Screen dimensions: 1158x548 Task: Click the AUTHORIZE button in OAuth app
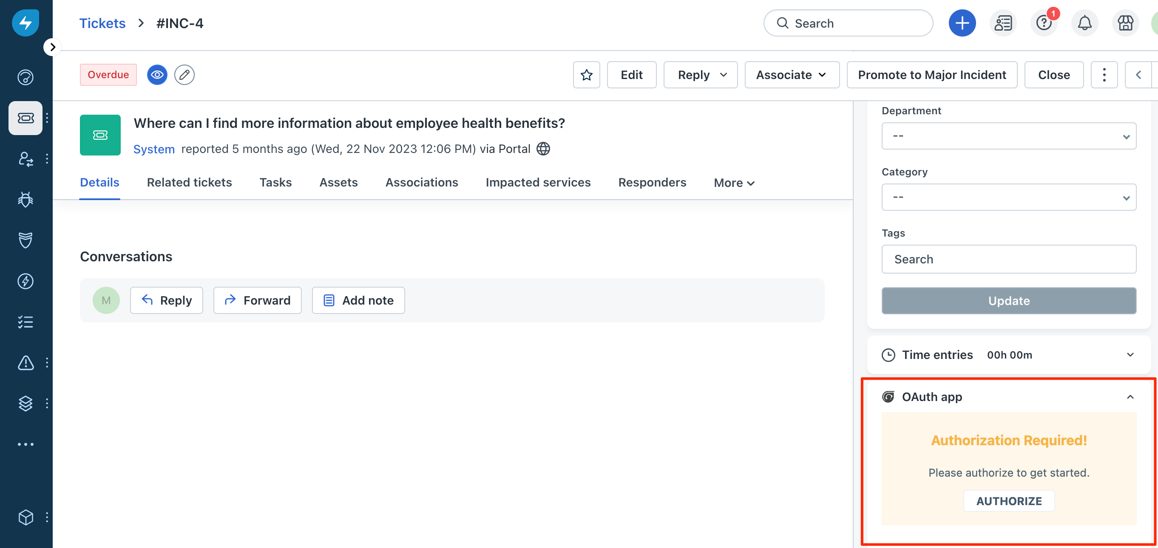(1009, 501)
